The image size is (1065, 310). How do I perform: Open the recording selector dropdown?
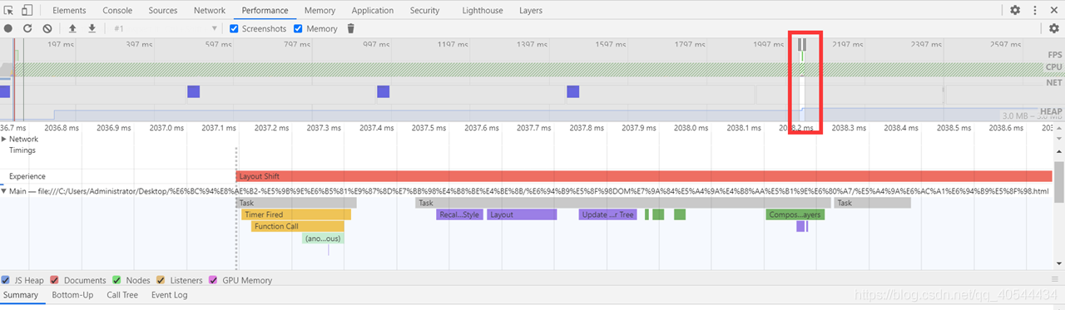coord(165,28)
